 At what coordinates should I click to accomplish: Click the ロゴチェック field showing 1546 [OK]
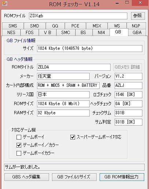click(x=128, y=94)
